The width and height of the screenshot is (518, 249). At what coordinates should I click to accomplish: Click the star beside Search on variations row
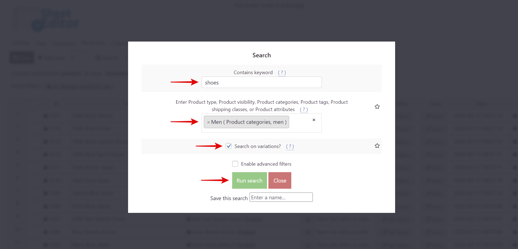tap(377, 146)
